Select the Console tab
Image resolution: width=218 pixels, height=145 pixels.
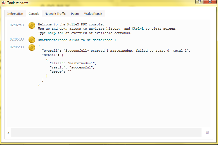(x=34, y=14)
